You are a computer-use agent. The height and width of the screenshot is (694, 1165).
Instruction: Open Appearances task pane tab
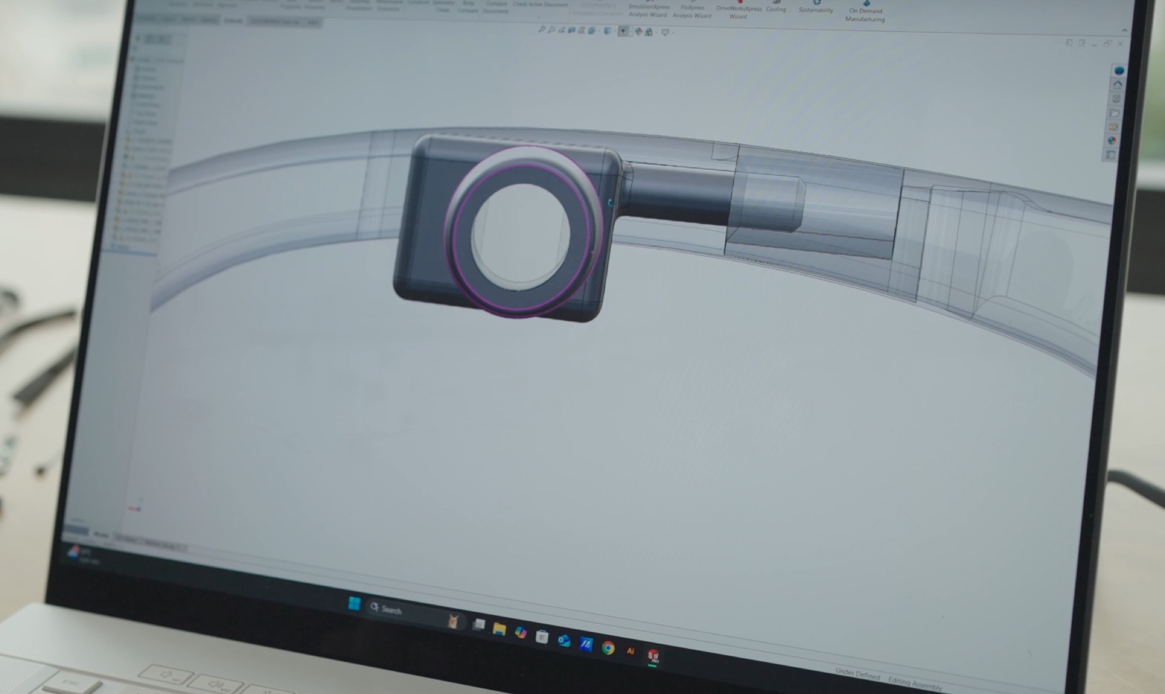click(x=1112, y=141)
